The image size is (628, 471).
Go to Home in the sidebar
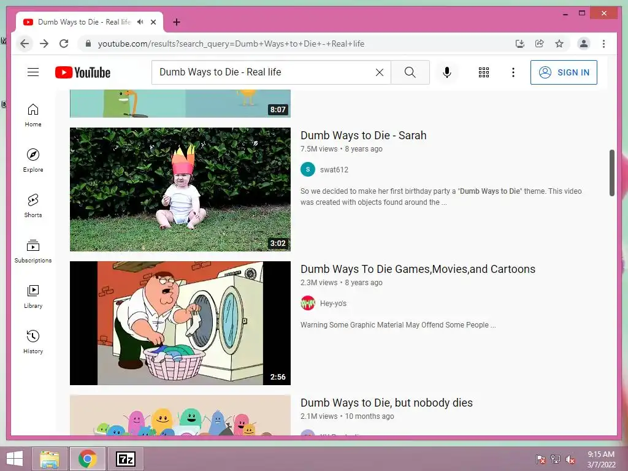coord(33,115)
